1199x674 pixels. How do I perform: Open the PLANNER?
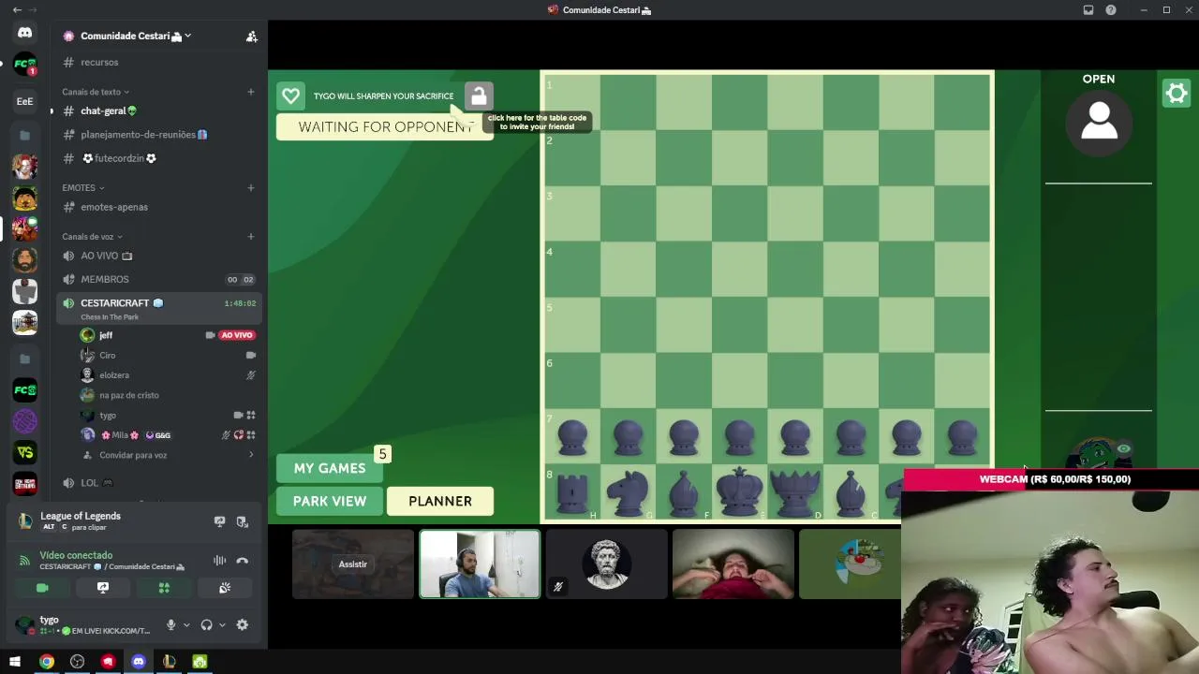(440, 501)
